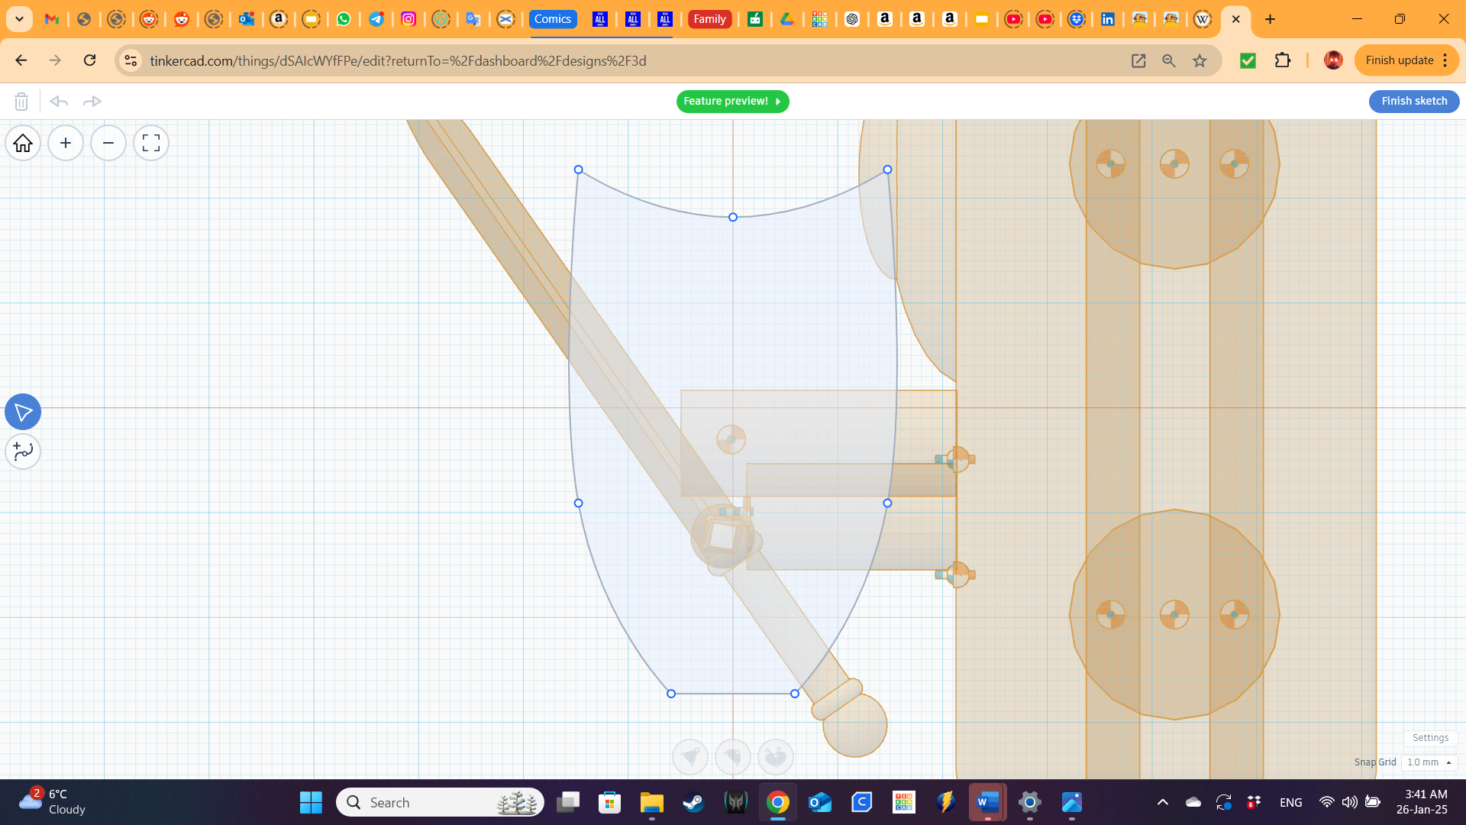The height and width of the screenshot is (825, 1466).
Task: Switch to the Comics browser tab
Action: tap(553, 19)
